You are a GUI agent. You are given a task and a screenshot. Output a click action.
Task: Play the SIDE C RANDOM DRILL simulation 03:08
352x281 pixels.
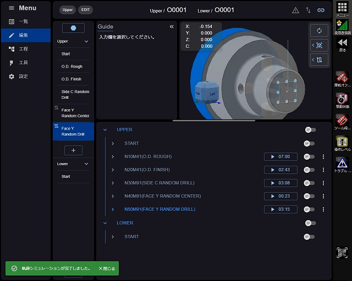(x=280, y=183)
